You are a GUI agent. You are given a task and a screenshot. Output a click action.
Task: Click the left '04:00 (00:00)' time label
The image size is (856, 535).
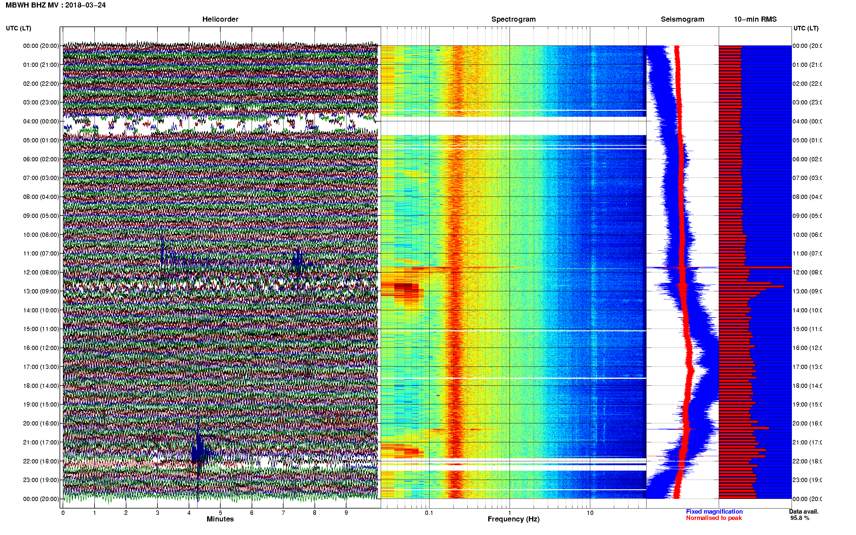pyautogui.click(x=41, y=121)
